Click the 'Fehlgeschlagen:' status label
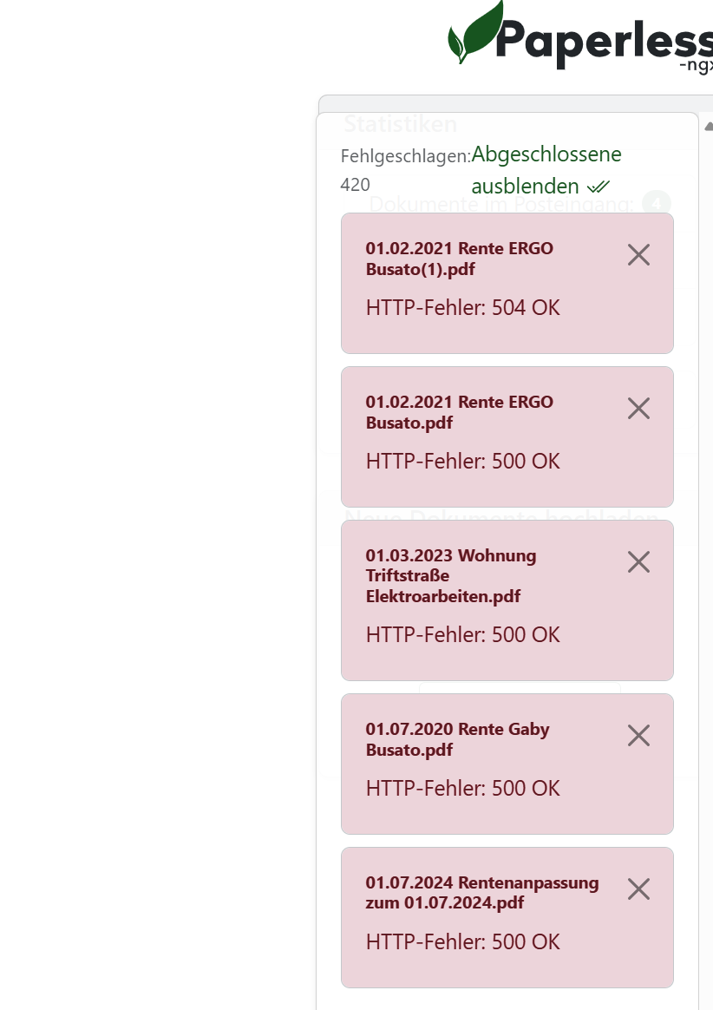The width and height of the screenshot is (713, 1010). click(405, 156)
